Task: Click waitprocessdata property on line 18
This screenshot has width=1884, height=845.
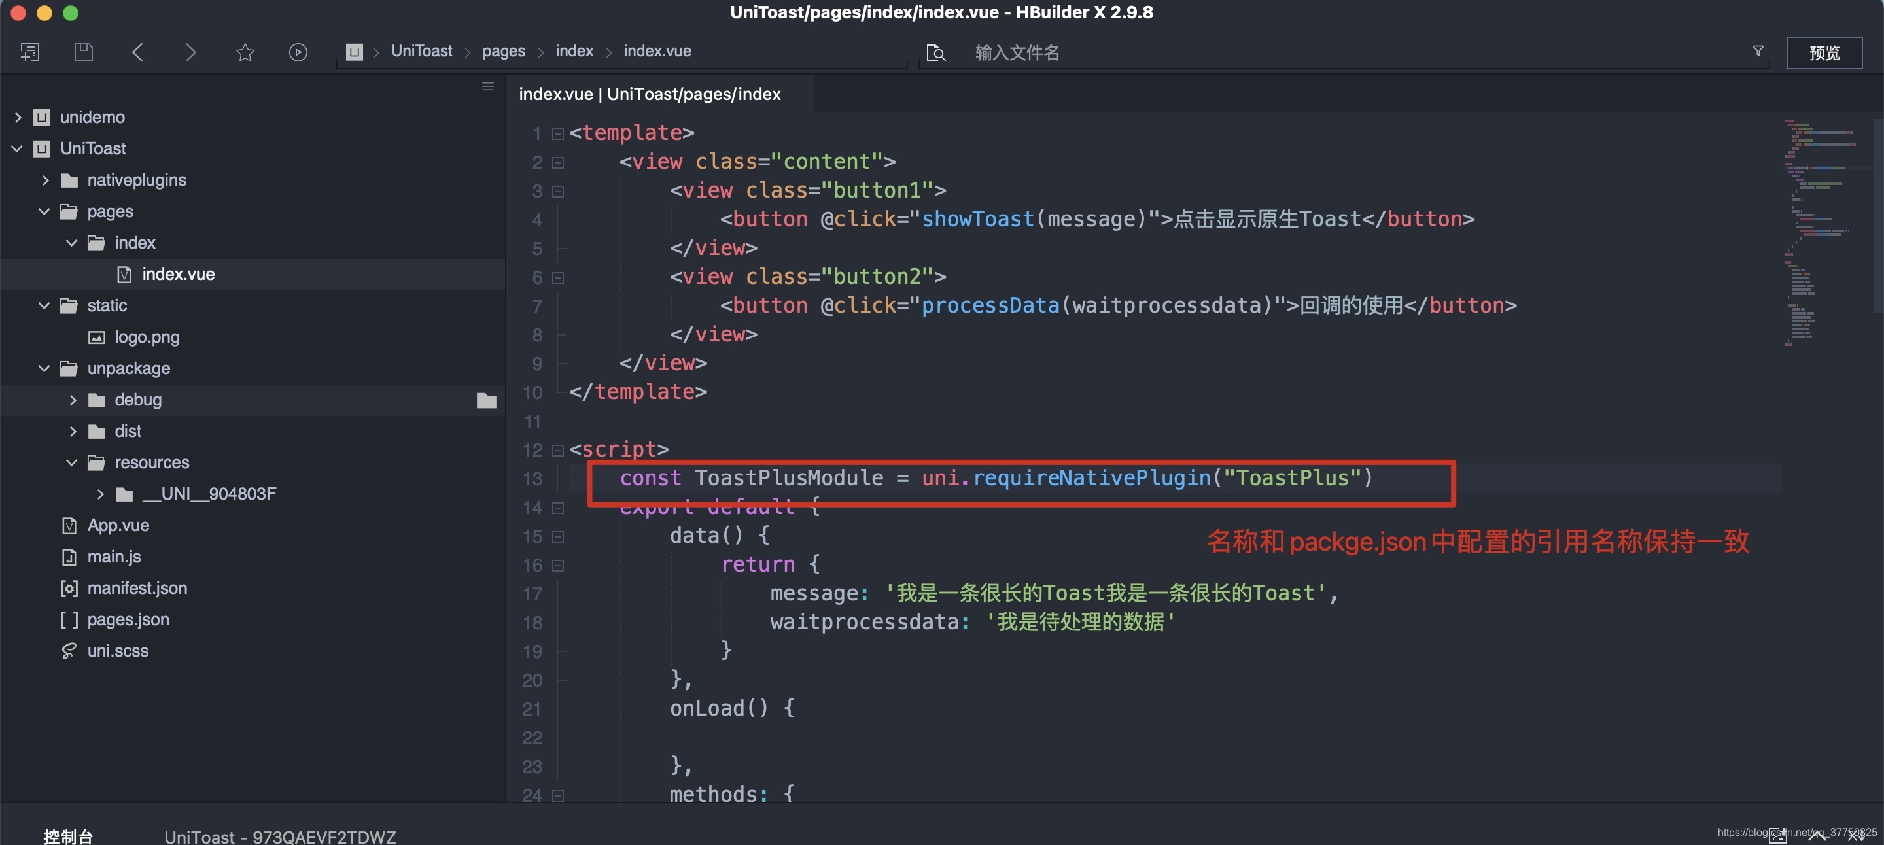Action: point(864,622)
